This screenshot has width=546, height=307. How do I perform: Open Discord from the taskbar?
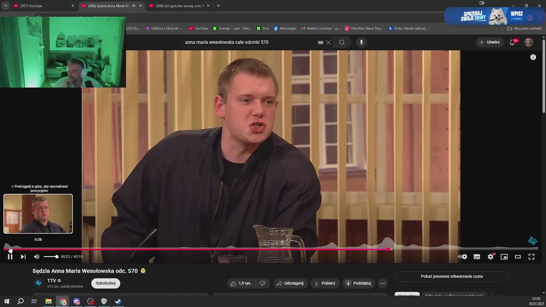(77, 301)
